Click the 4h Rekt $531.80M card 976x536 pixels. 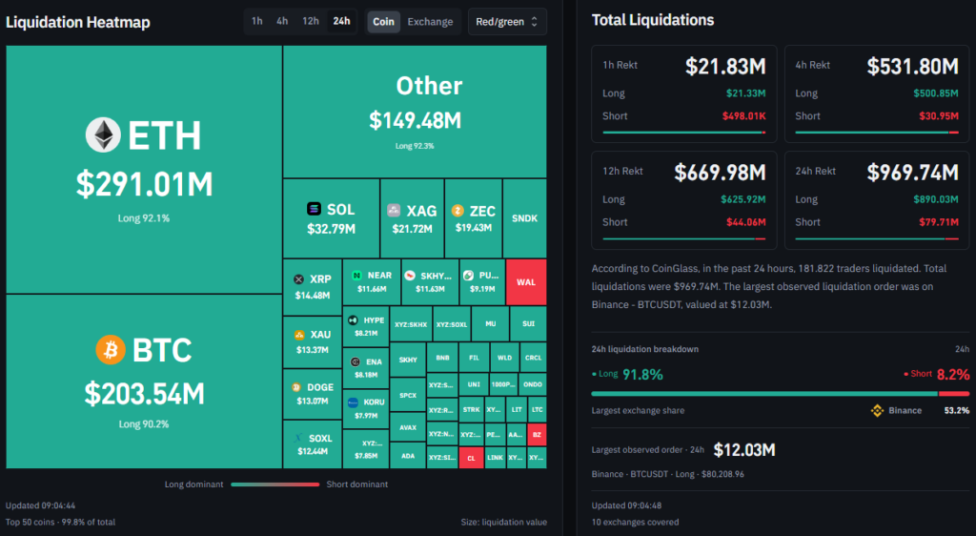click(877, 94)
